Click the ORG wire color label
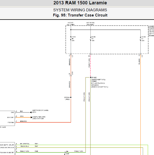This screenshot has height=155, width=154. pos(22,116)
